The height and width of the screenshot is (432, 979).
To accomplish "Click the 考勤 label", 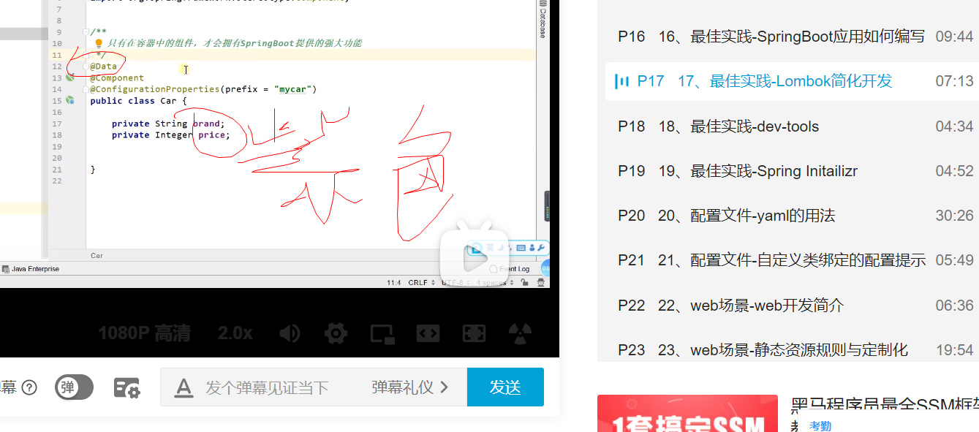I will [x=820, y=425].
